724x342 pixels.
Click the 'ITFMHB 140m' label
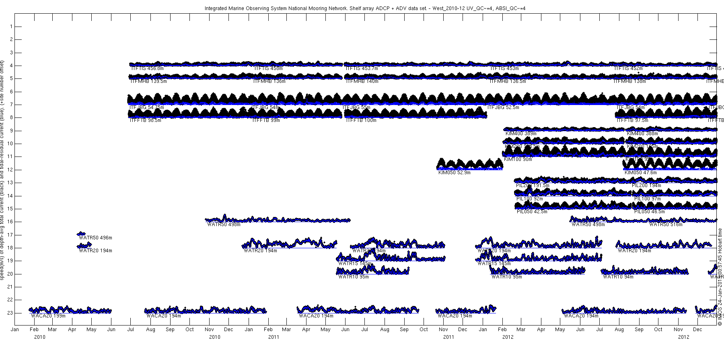click(362, 81)
